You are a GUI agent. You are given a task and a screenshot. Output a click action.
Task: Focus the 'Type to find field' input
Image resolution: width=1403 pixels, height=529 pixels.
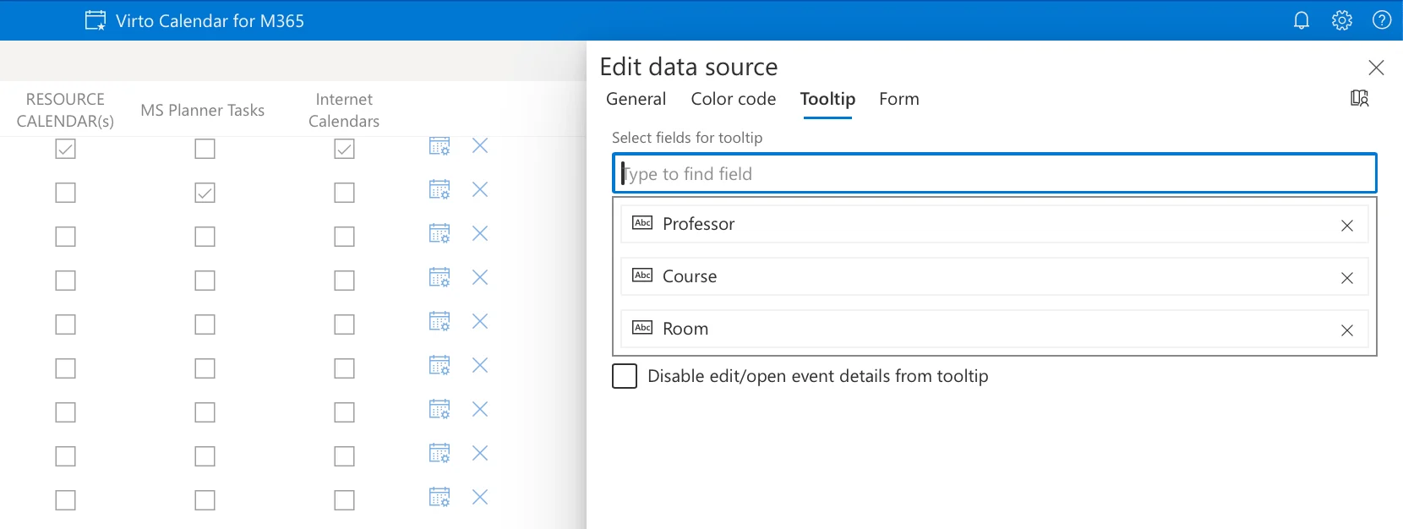point(994,173)
